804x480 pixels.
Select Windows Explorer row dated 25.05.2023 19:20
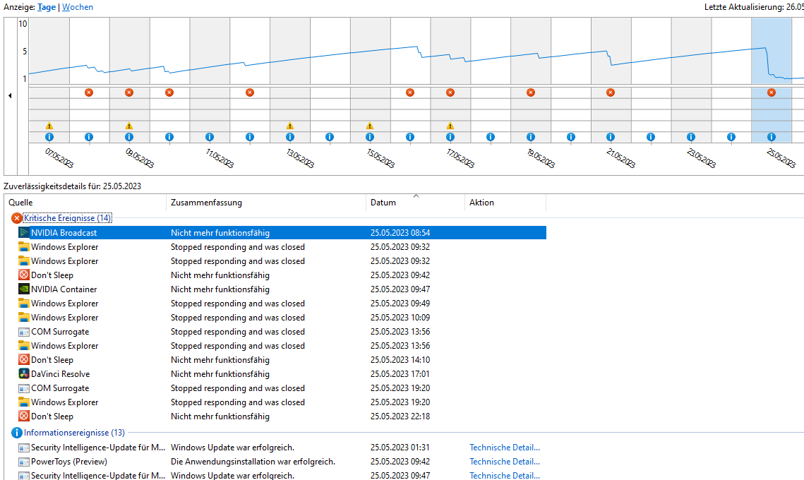tap(282, 402)
